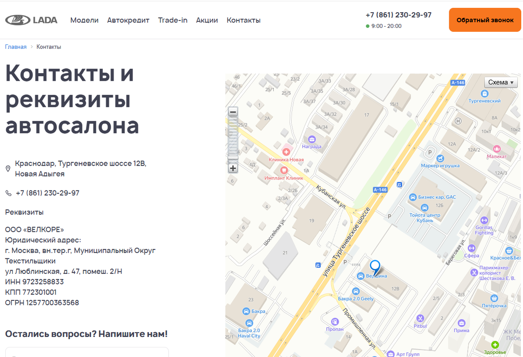Click the Gorillas Fighting map icon
Viewport: 523px width, 357px height.
click(x=484, y=220)
